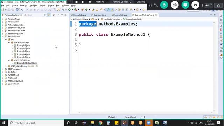Open the Run menu
The width and height of the screenshot is (224, 126).
(x=58, y=6)
